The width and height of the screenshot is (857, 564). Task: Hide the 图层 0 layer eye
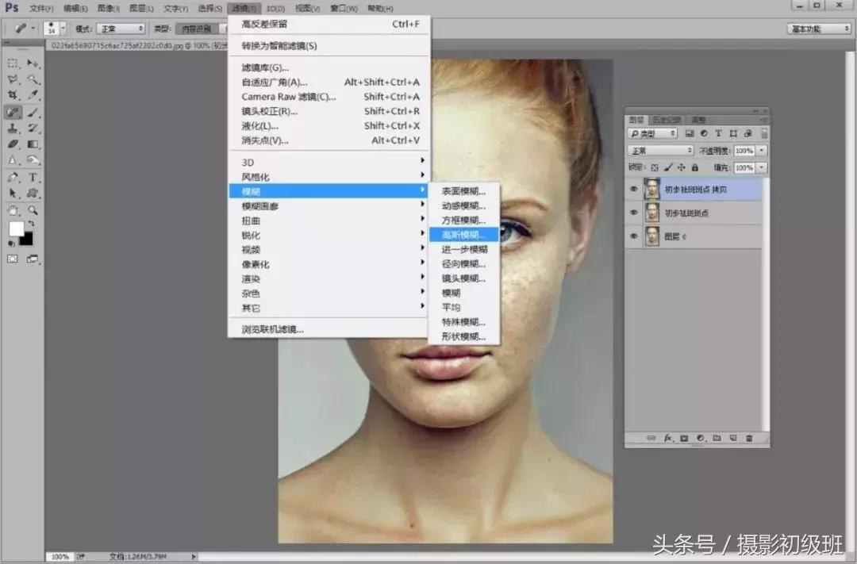(x=633, y=236)
